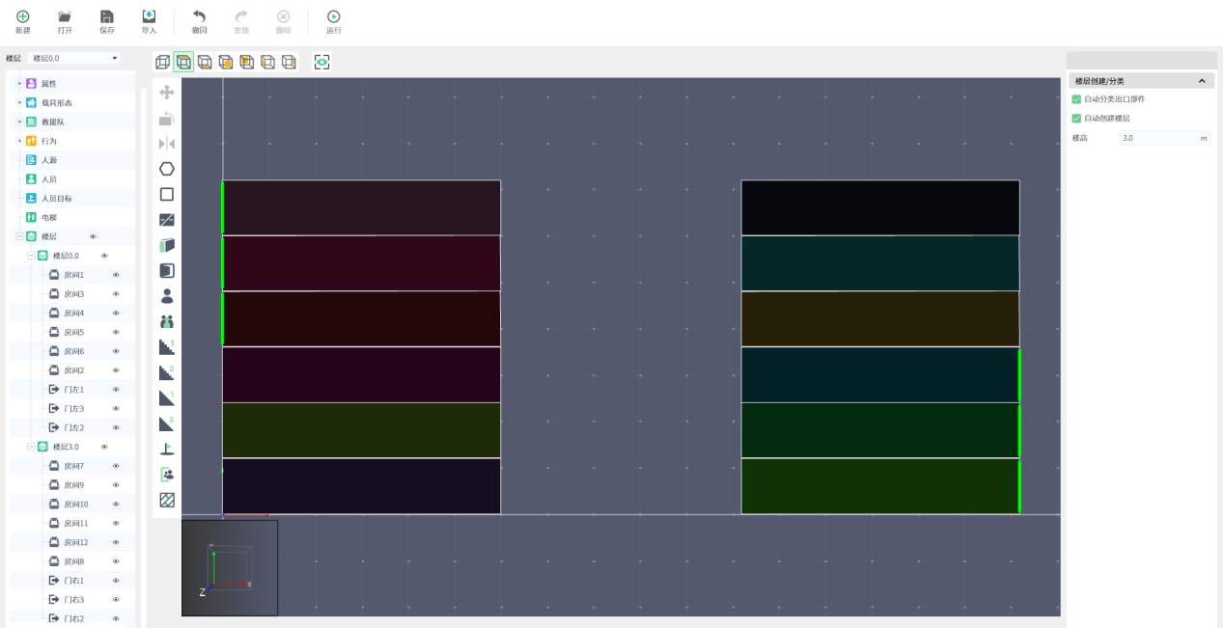The image size is (1223, 628).
Task: Toggle visibility of 楼层3.0
Action: [x=104, y=447]
